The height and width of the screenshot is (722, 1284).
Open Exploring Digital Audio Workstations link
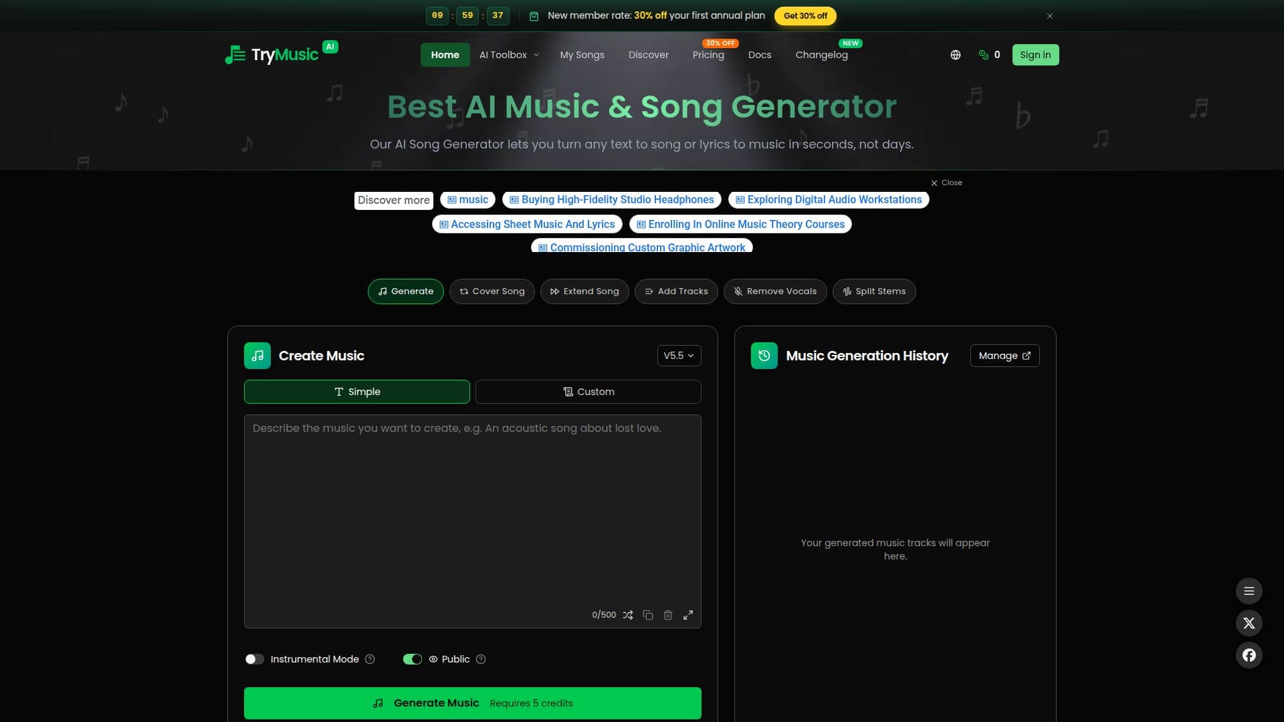click(x=829, y=200)
